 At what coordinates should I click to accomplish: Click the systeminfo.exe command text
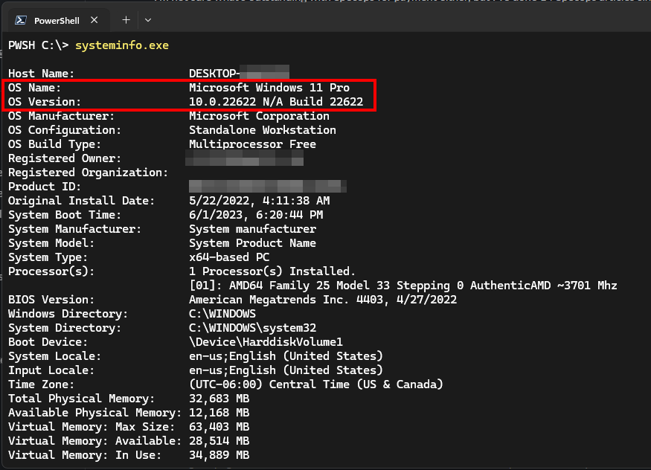click(122, 45)
